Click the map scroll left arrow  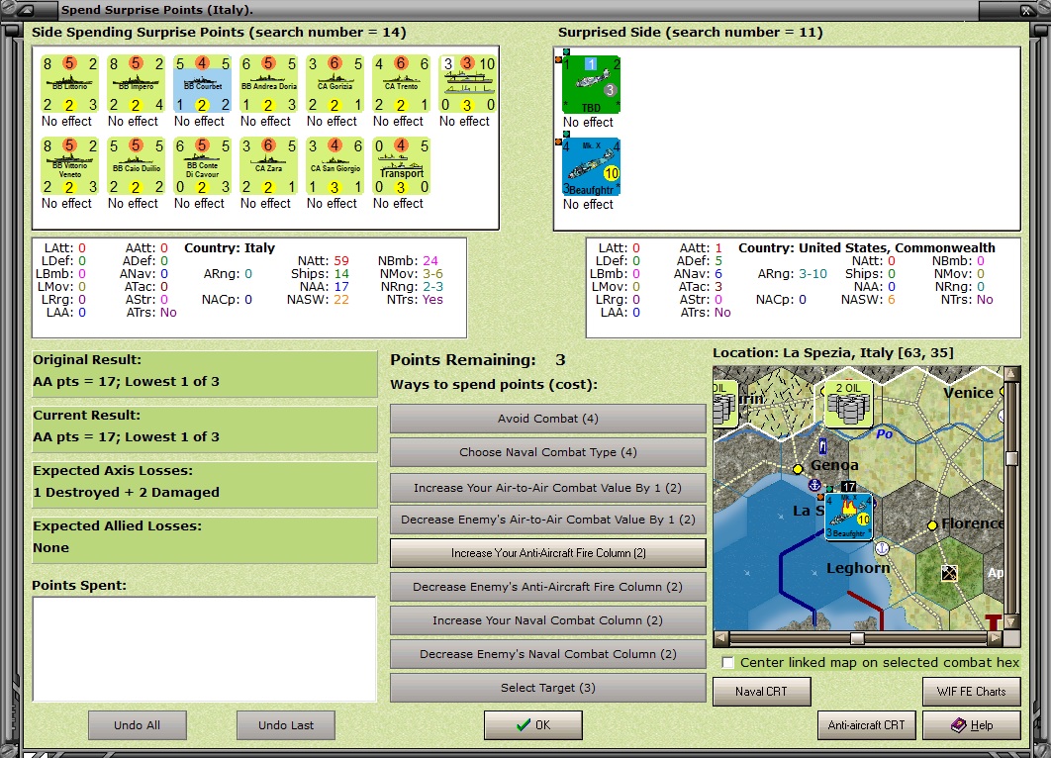(720, 638)
